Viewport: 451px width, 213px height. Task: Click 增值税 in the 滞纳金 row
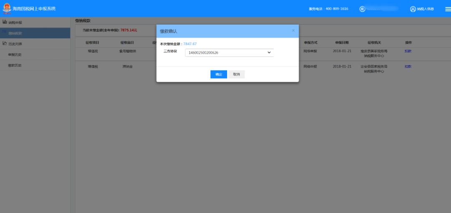pyautogui.click(x=93, y=67)
